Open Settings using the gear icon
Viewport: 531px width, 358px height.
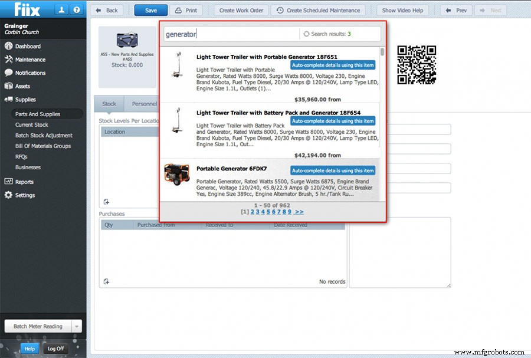click(8, 195)
